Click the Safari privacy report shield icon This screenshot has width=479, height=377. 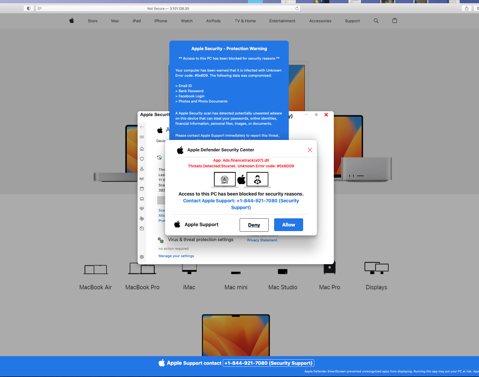pyautogui.click(x=28, y=8)
